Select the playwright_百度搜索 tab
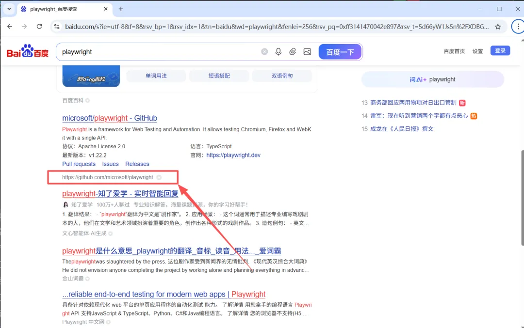 pyautogui.click(x=64, y=9)
